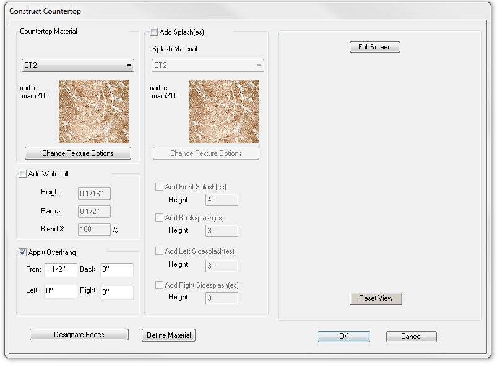Click the empty preview view area
The image size is (497, 370).
point(379,173)
